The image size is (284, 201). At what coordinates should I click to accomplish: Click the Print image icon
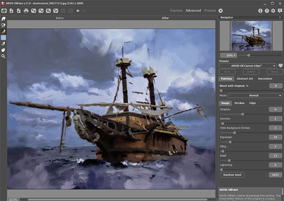coord(26,11)
